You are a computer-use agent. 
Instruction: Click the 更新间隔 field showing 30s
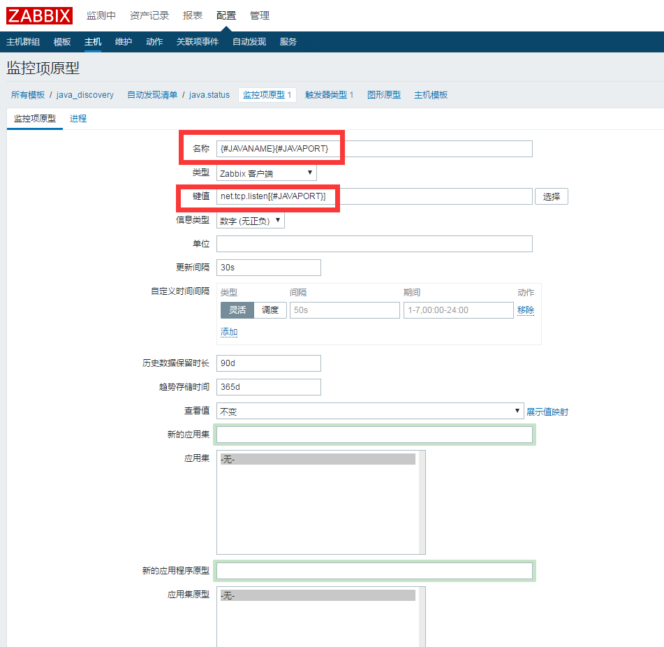click(269, 268)
